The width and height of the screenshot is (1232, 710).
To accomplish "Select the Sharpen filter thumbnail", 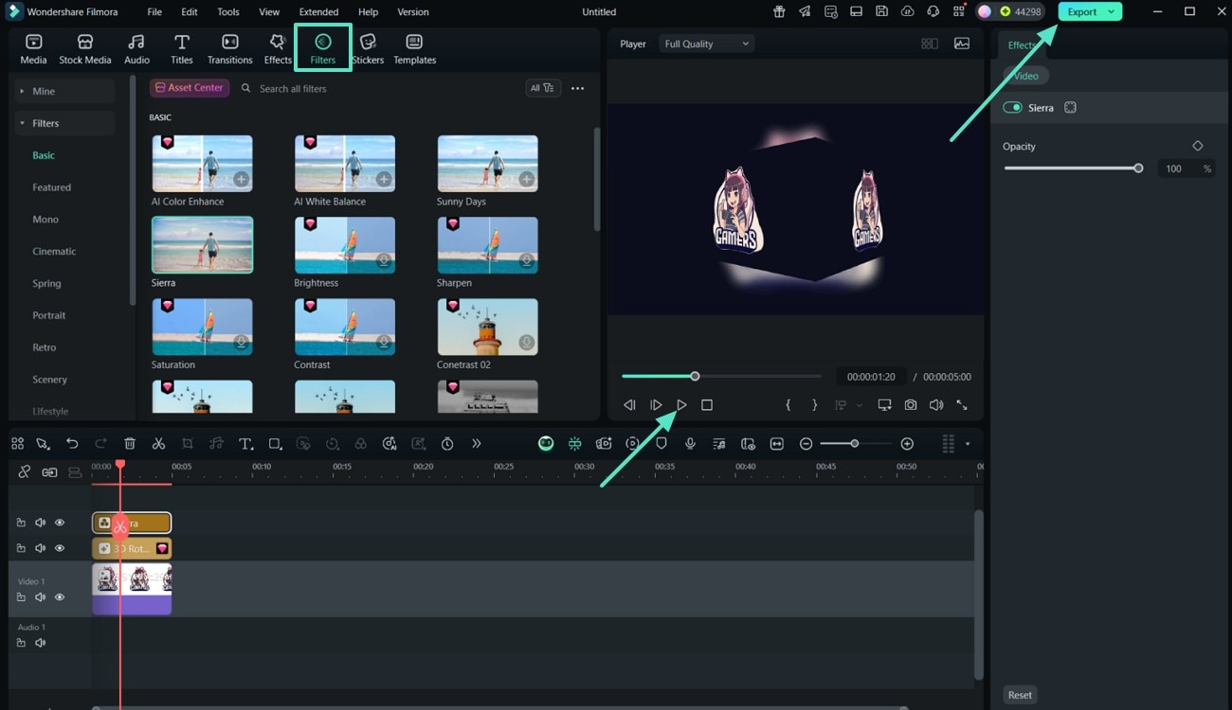I will (x=487, y=245).
